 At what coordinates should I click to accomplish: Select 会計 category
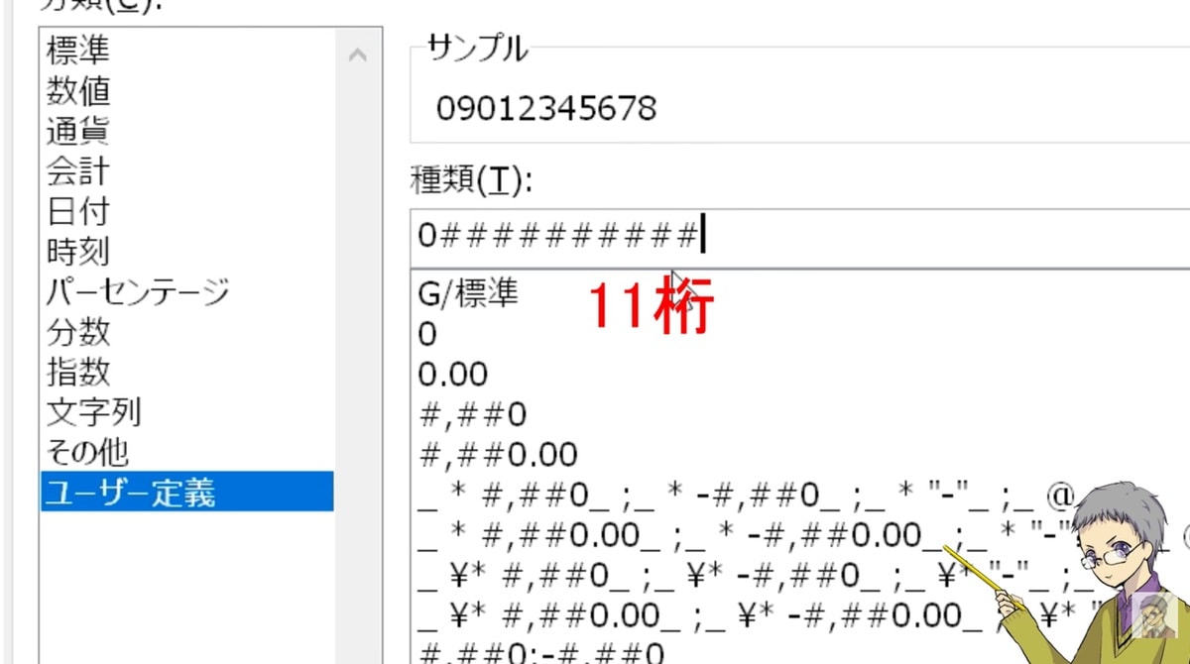78,171
